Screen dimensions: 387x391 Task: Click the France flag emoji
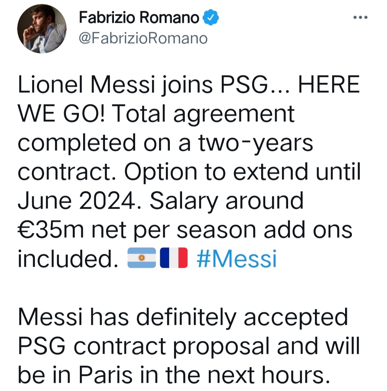pos(173,257)
